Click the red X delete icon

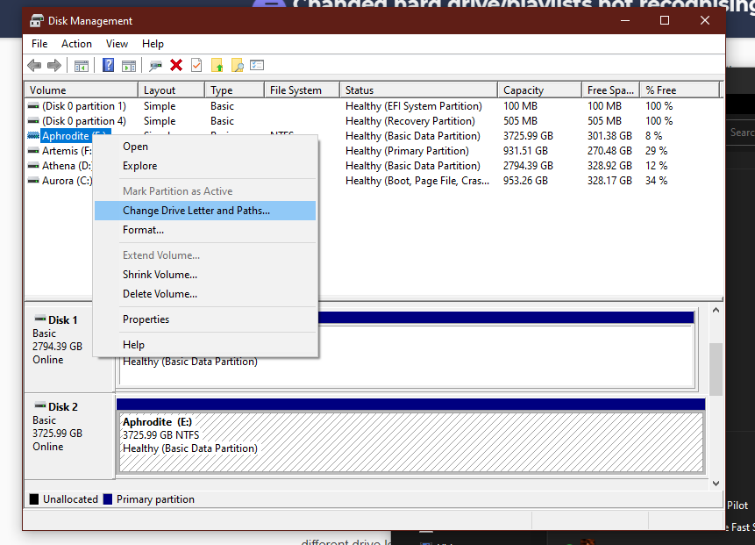176,65
